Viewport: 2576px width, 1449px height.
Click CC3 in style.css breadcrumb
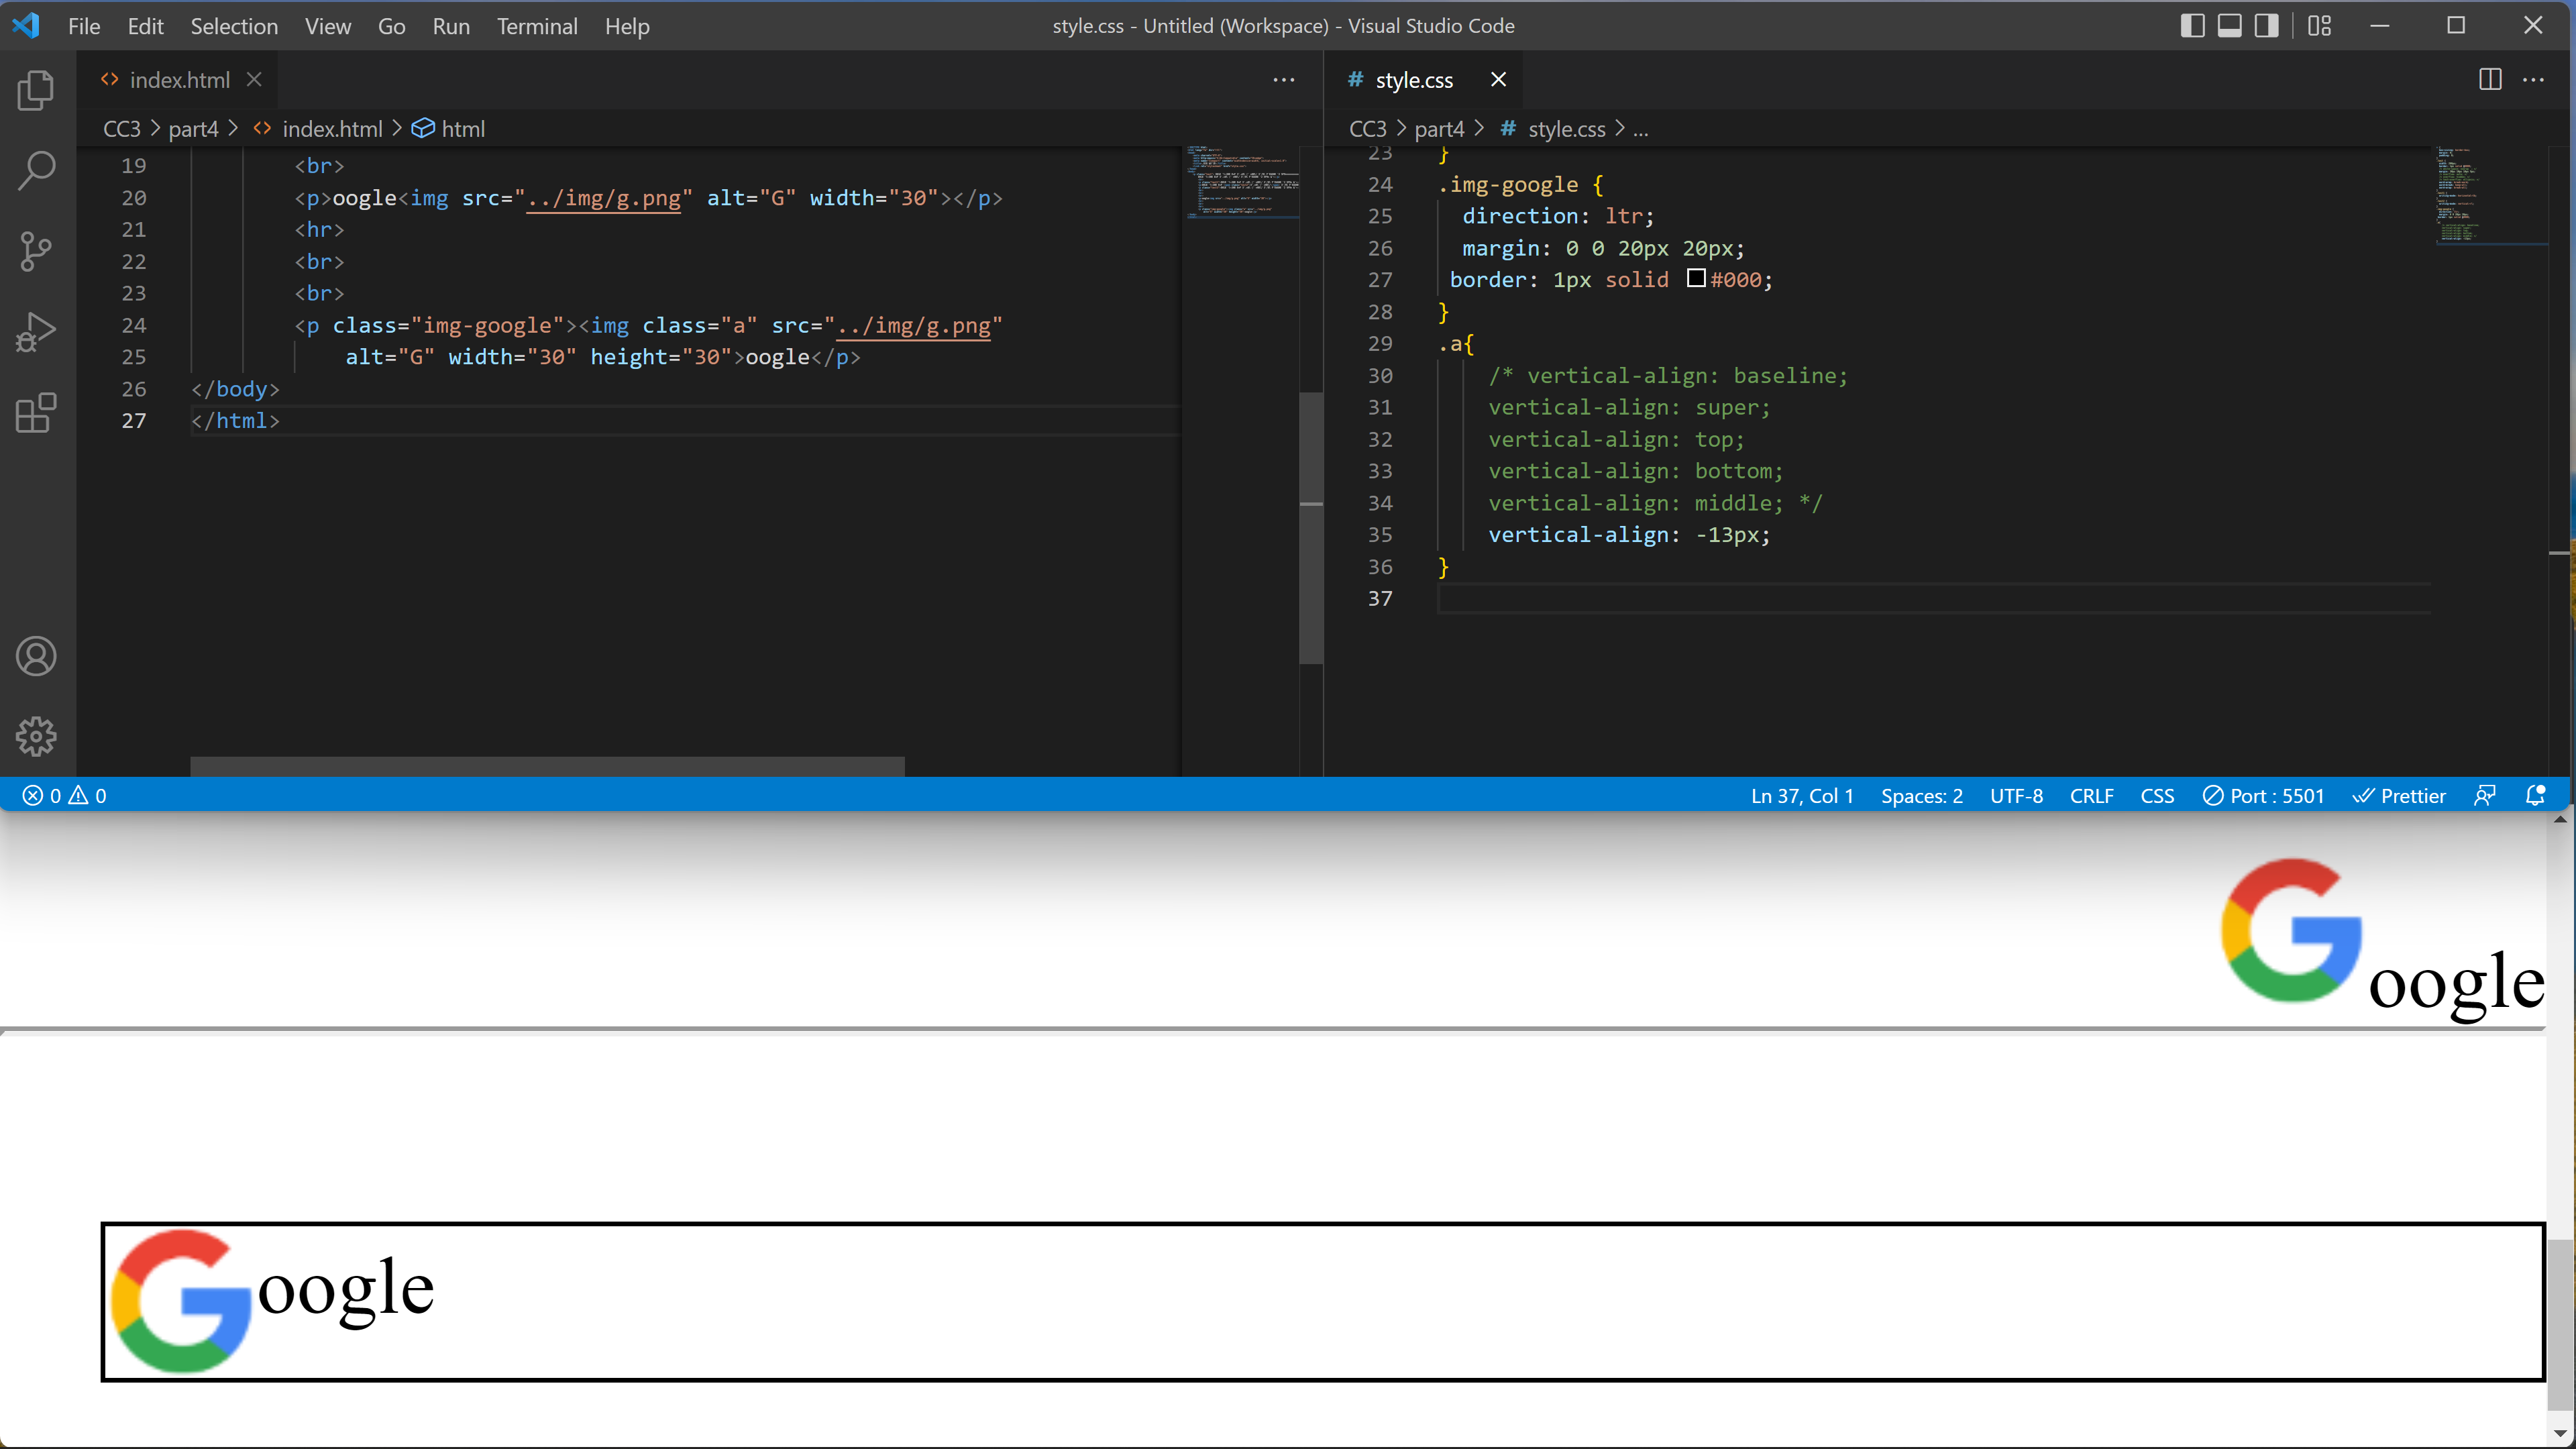(x=1368, y=129)
